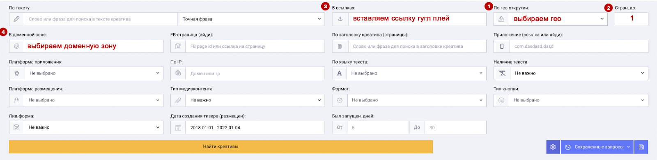Click the network icon beside the 'По IP' field
Image resolution: width=657 pixels, height=160 pixels.
click(178, 73)
